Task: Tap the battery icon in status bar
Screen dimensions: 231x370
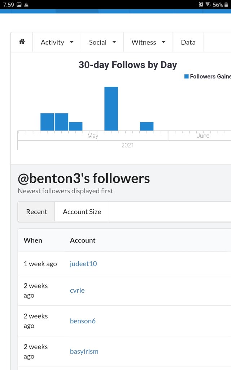Action: point(226,5)
